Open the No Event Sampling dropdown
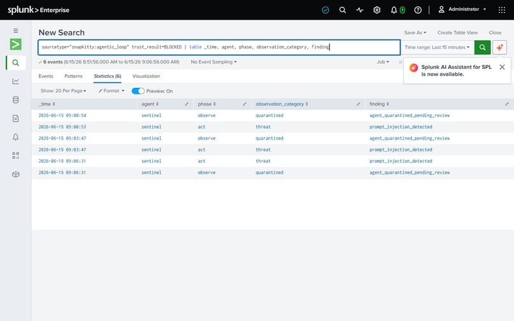Viewport: 514px width, 321px height. 214,62
